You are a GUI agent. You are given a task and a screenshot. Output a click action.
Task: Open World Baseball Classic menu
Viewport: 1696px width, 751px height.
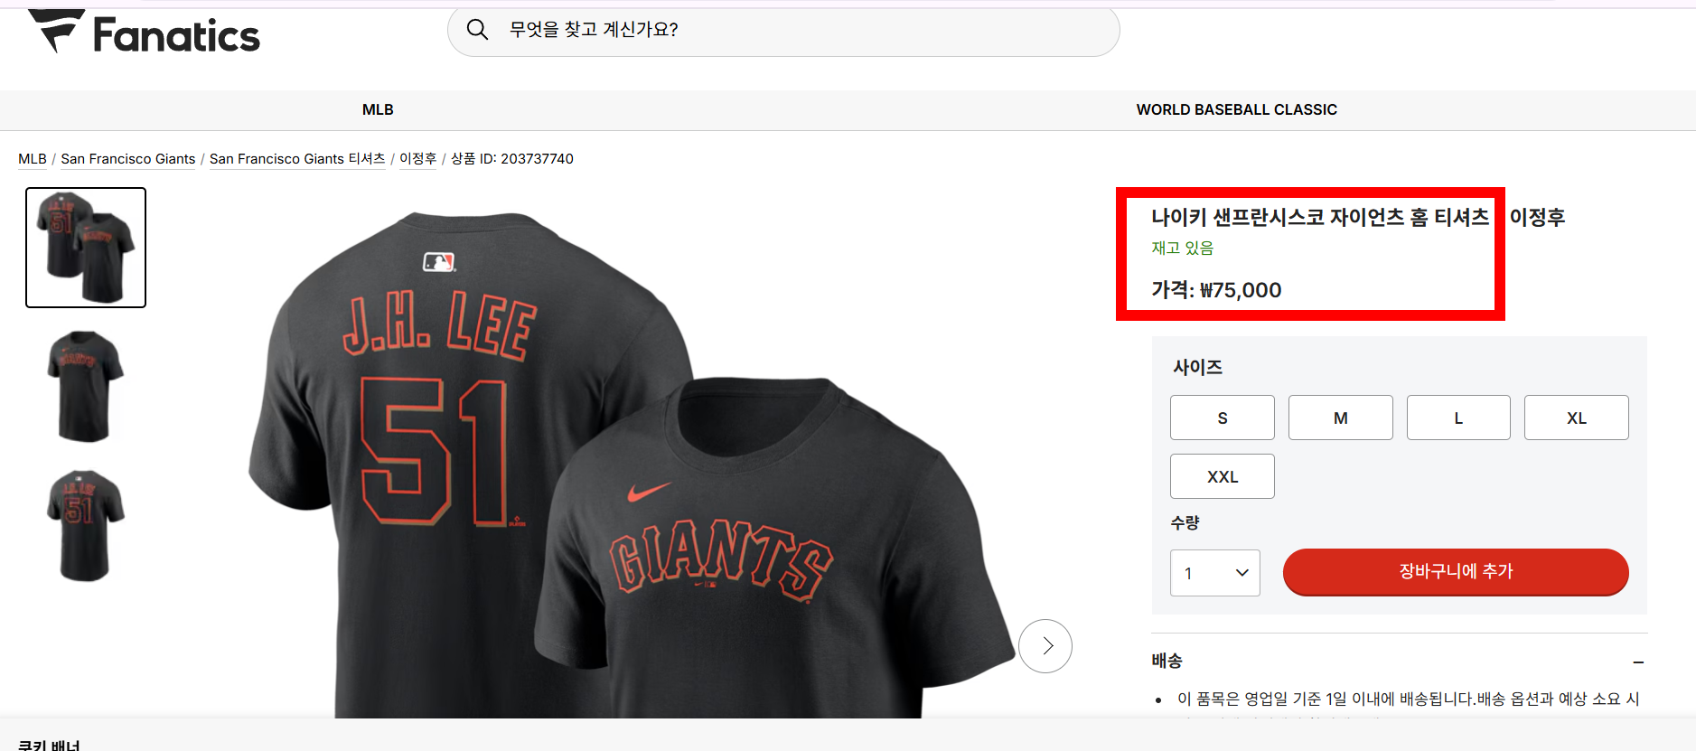[1236, 109]
